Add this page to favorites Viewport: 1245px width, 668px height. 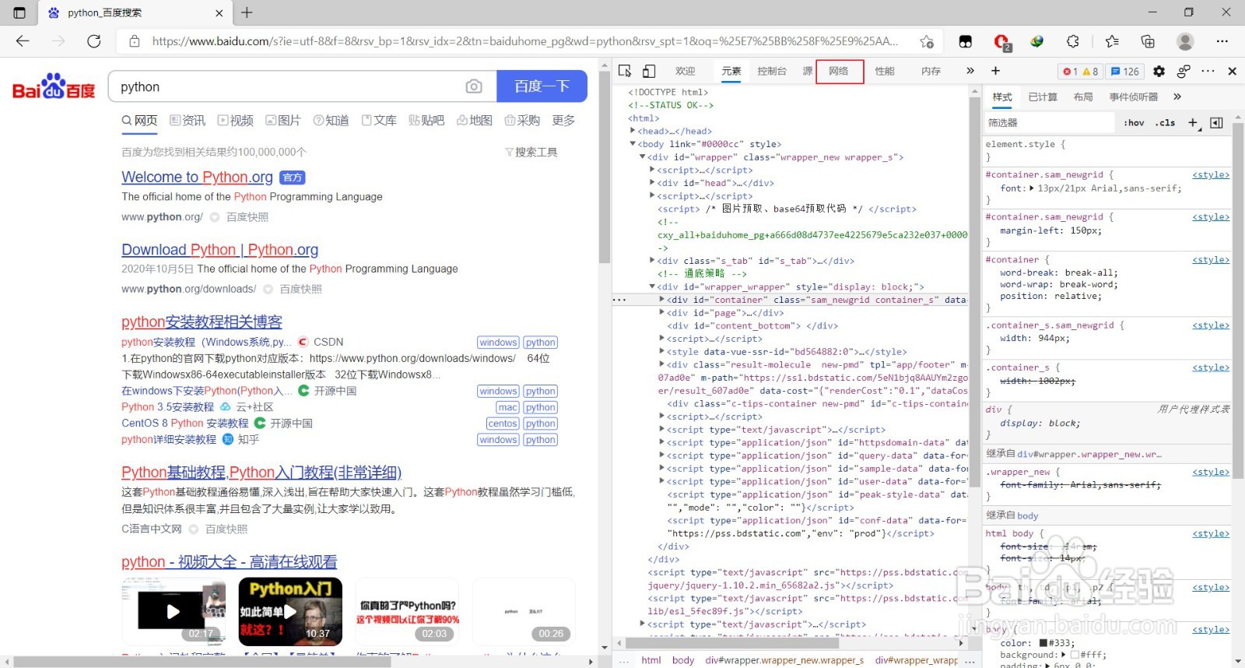(926, 41)
